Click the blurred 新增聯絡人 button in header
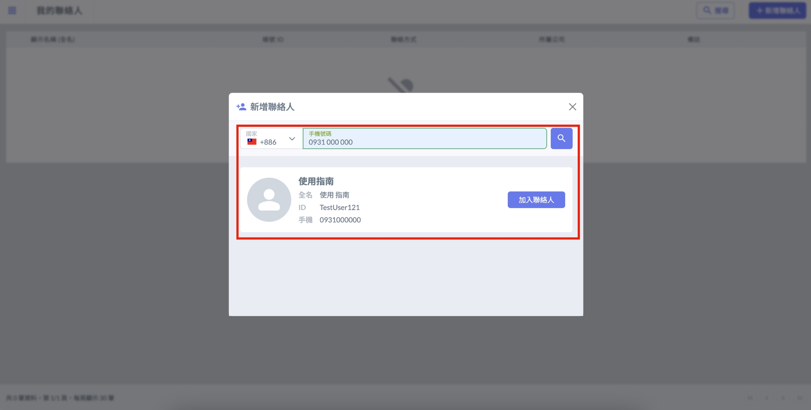Screen dimensions: 811x410 click(x=777, y=11)
